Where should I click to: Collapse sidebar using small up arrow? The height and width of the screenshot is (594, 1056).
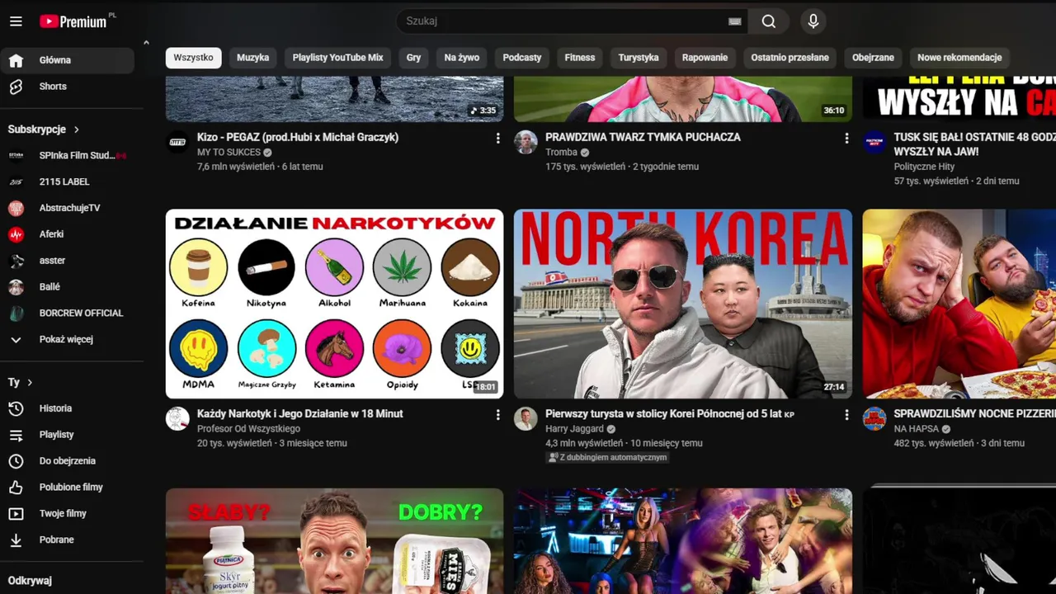(146, 43)
